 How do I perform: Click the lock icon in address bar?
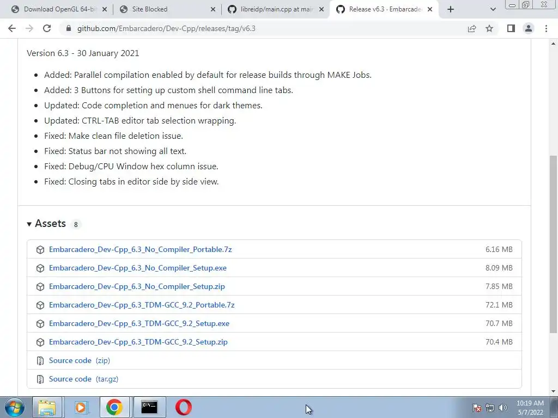click(x=69, y=28)
